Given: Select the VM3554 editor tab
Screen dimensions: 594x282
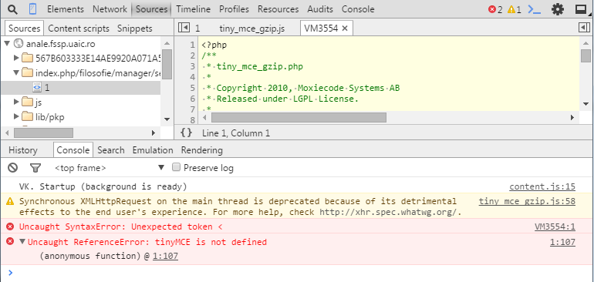Looking at the screenshot, I should pyautogui.click(x=326, y=28).
